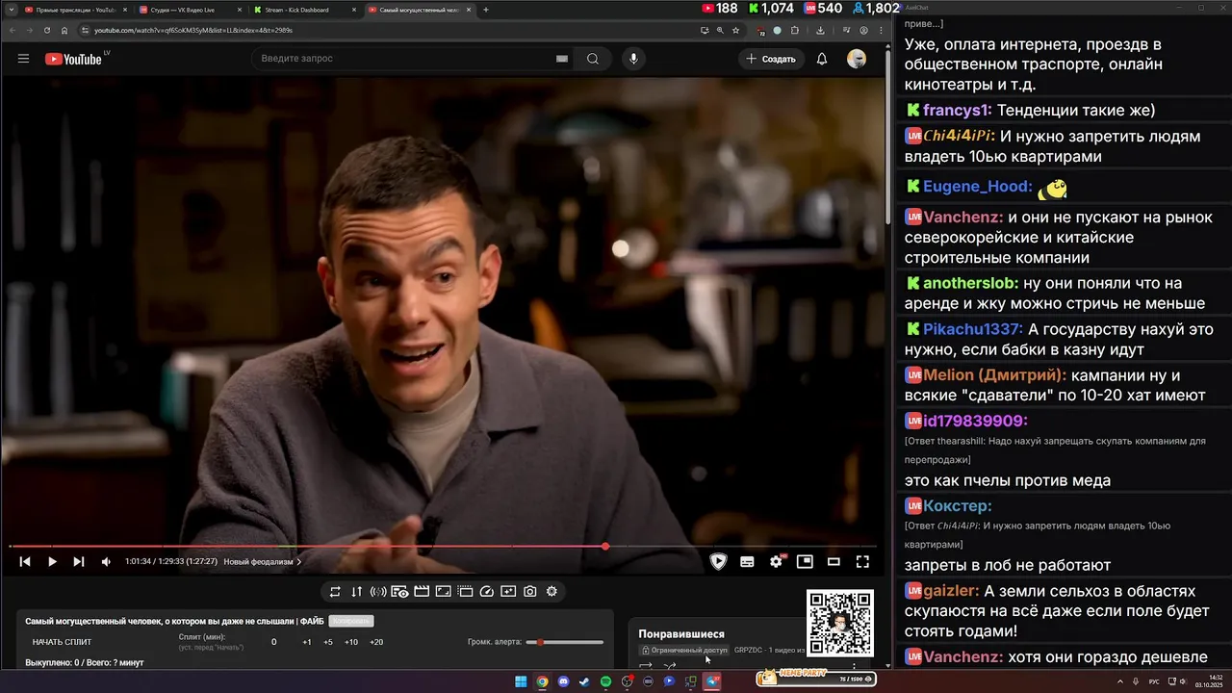The height and width of the screenshot is (693, 1232).
Task: Bookmark this page with the star icon
Action: (x=735, y=30)
